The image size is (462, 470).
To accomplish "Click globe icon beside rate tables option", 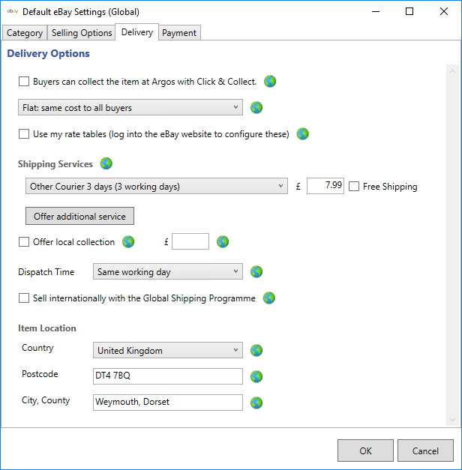I will (302, 134).
